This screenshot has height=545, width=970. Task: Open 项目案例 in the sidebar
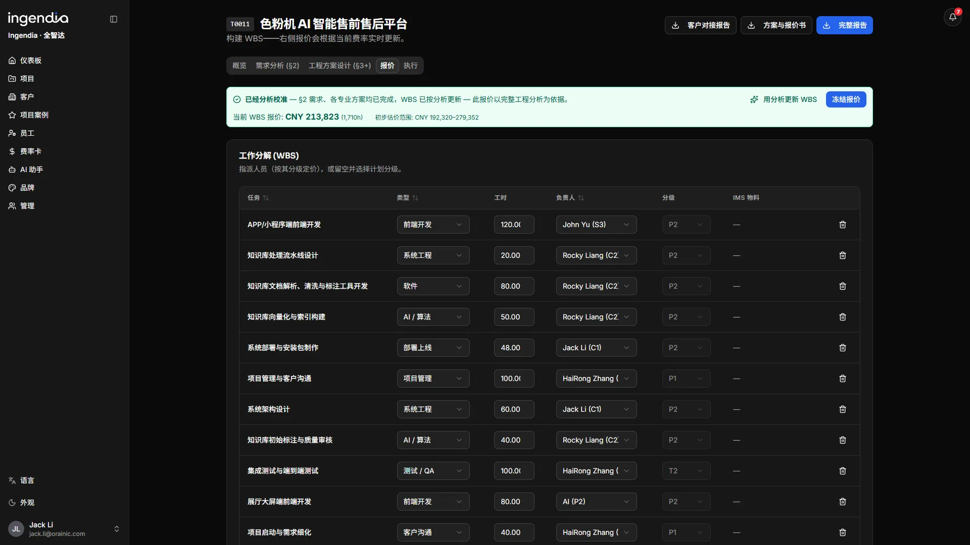64,115
